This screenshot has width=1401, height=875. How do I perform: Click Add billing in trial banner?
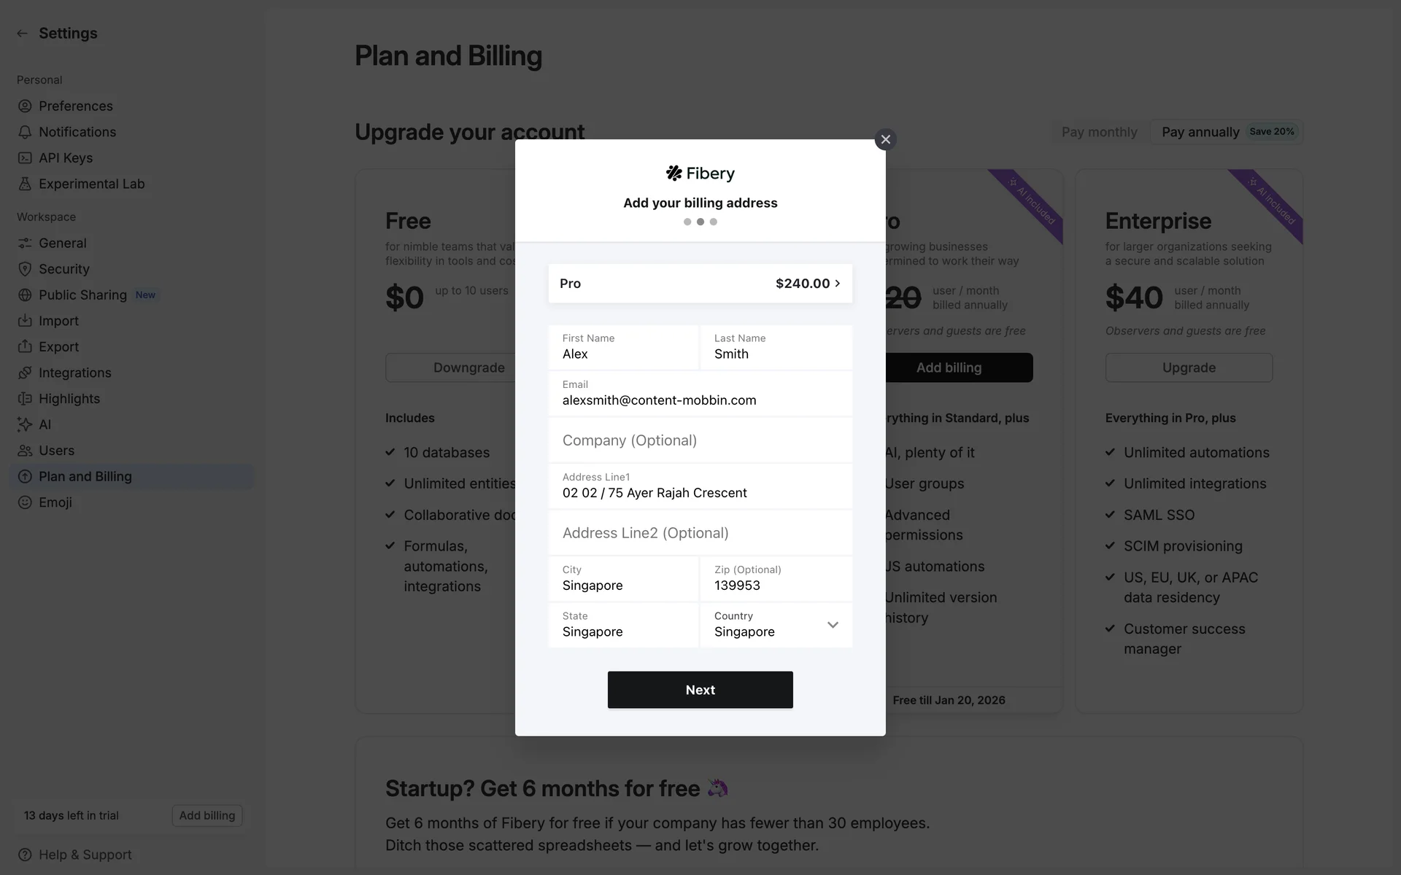207,815
